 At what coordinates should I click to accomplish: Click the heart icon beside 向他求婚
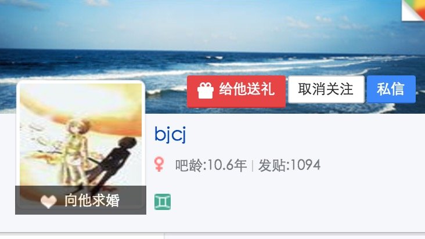coord(49,201)
